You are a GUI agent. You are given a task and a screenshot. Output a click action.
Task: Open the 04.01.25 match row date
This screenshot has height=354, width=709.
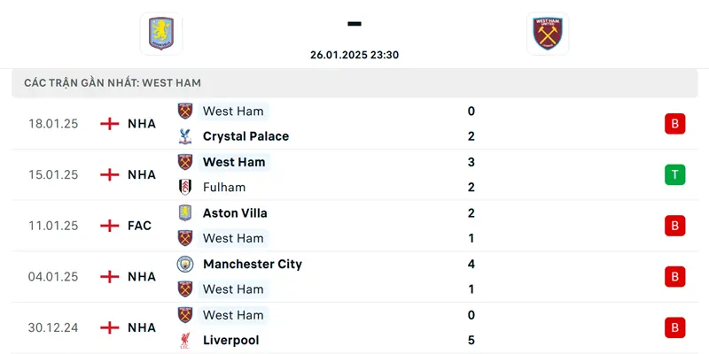(x=53, y=276)
